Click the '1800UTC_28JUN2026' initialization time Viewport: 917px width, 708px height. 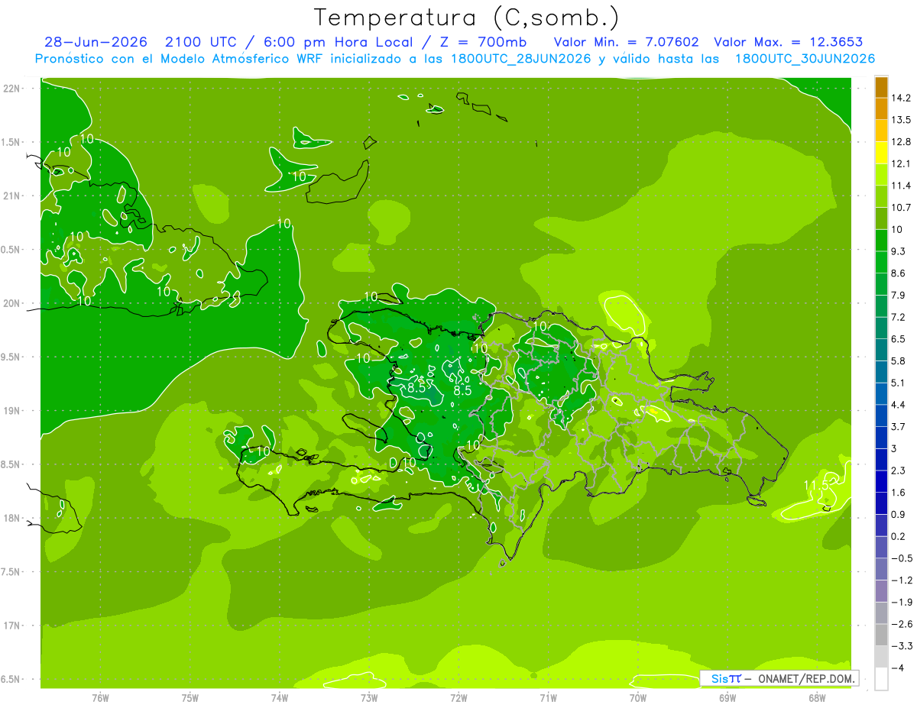[x=519, y=58]
